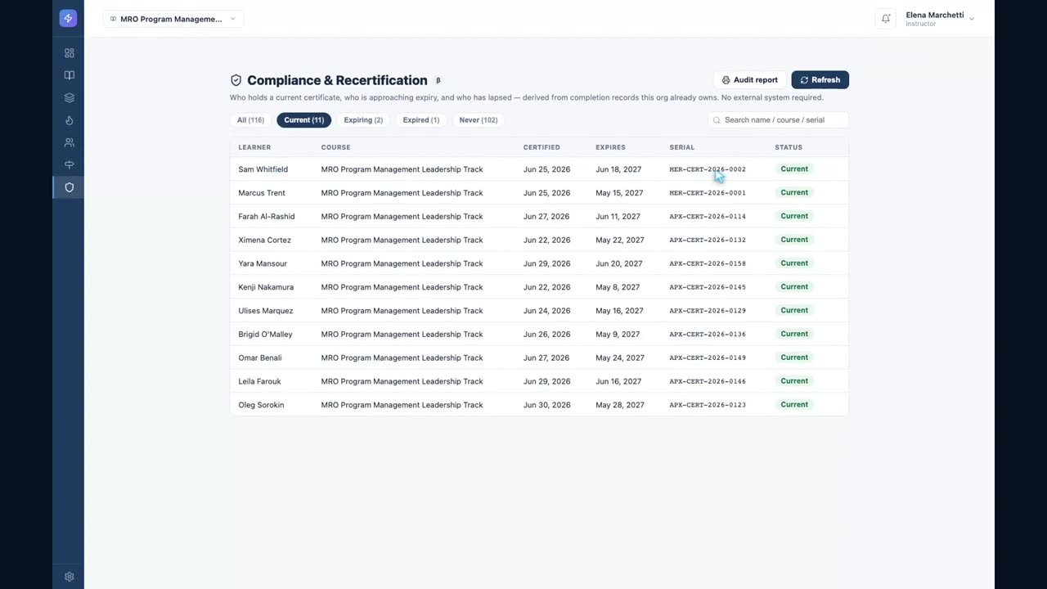Select learner Ximena Cortez

click(264, 240)
